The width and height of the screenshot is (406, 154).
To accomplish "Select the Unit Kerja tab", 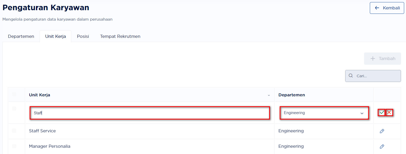I will point(55,36).
